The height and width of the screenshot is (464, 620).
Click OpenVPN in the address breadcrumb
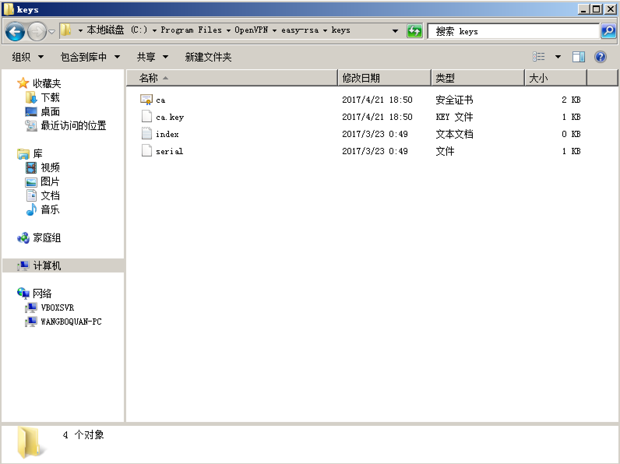click(x=251, y=30)
